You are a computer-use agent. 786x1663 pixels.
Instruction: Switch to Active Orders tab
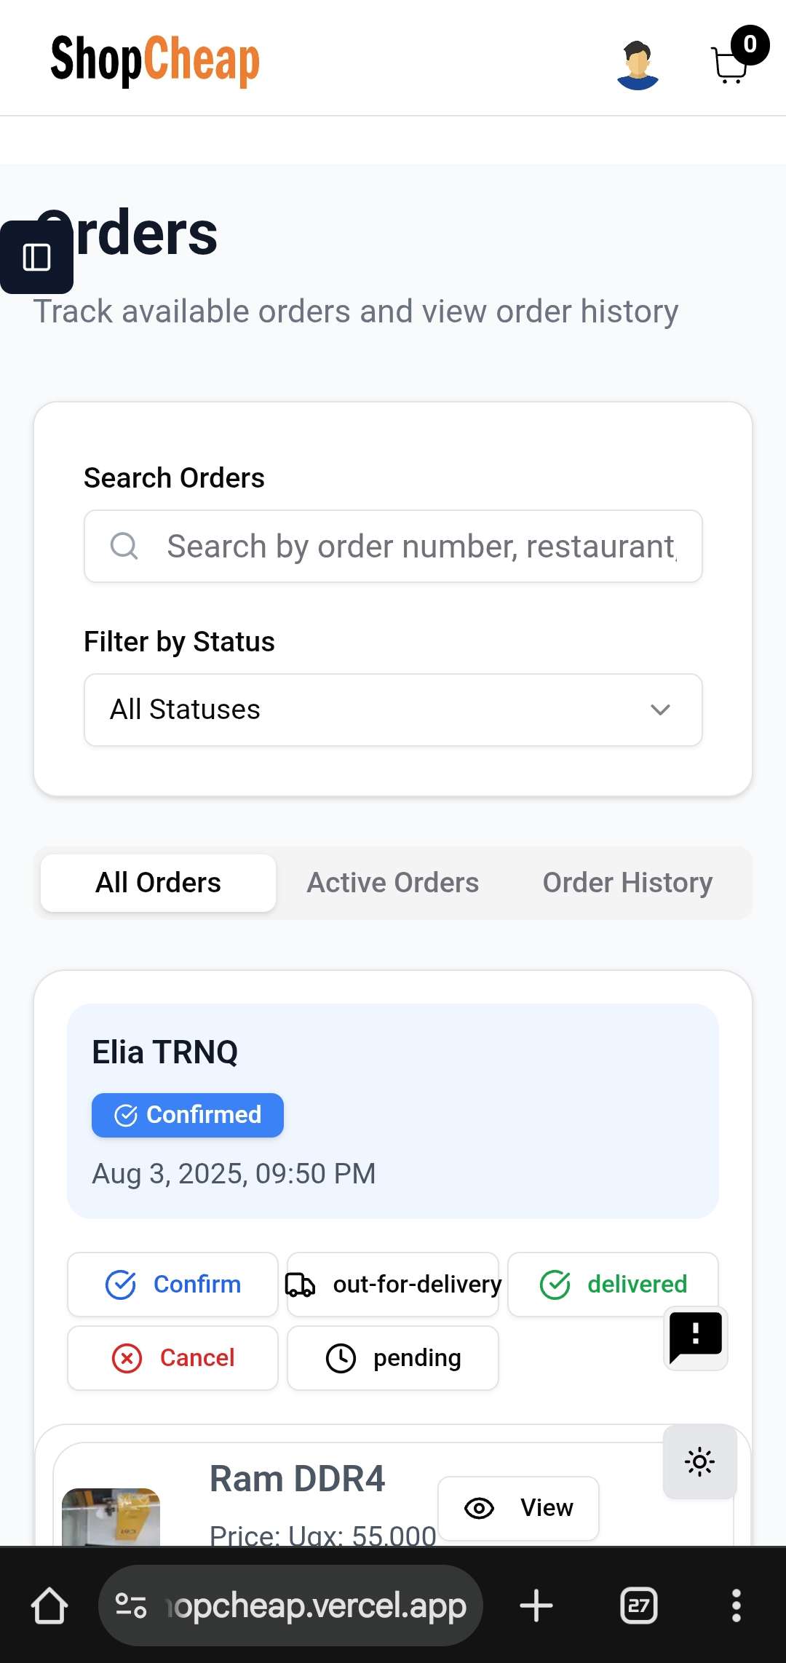tap(393, 883)
